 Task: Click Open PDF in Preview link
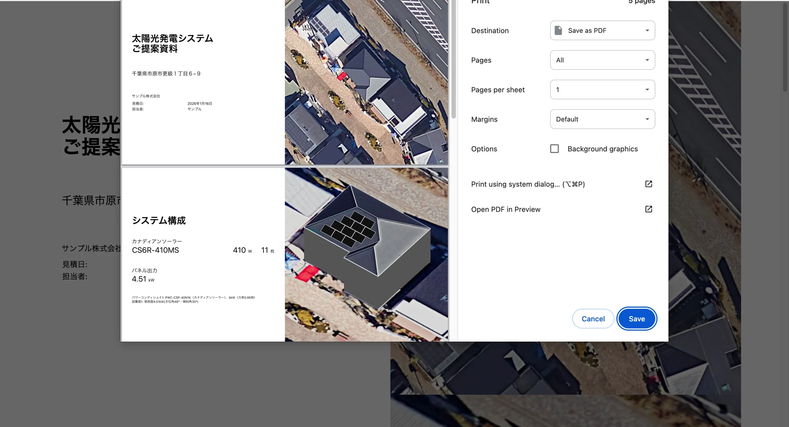pyautogui.click(x=506, y=209)
